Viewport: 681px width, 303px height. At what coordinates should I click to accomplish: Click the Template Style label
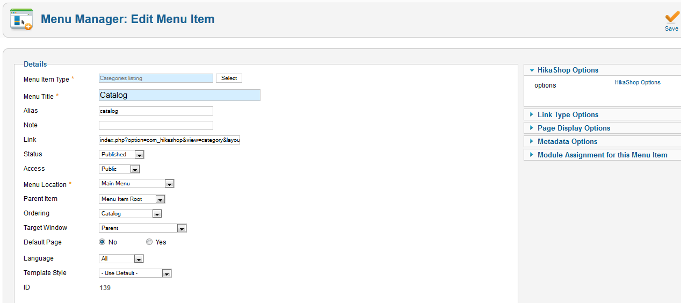tap(45, 273)
